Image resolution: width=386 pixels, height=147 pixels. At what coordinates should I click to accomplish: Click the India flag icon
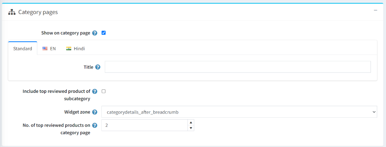point(69,48)
